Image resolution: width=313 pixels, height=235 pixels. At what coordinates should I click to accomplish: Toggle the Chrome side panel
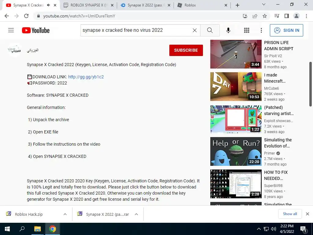(x=287, y=16)
